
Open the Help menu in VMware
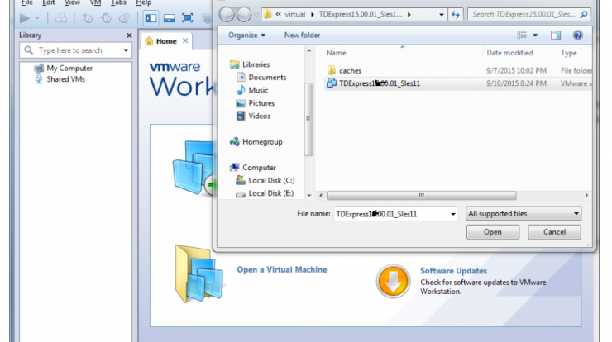(143, 2)
